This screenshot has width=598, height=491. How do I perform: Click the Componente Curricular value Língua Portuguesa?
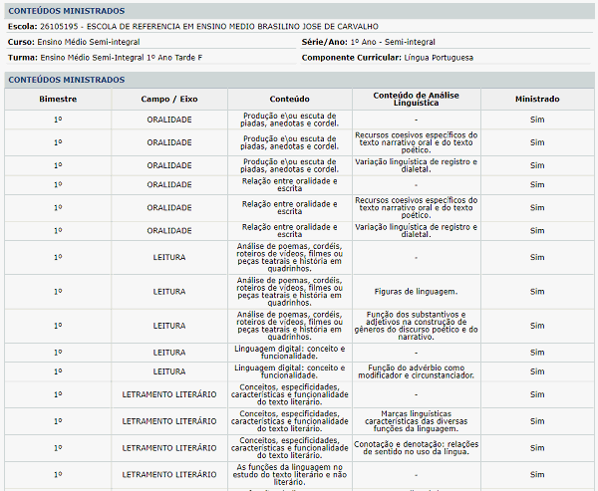pyautogui.click(x=439, y=58)
